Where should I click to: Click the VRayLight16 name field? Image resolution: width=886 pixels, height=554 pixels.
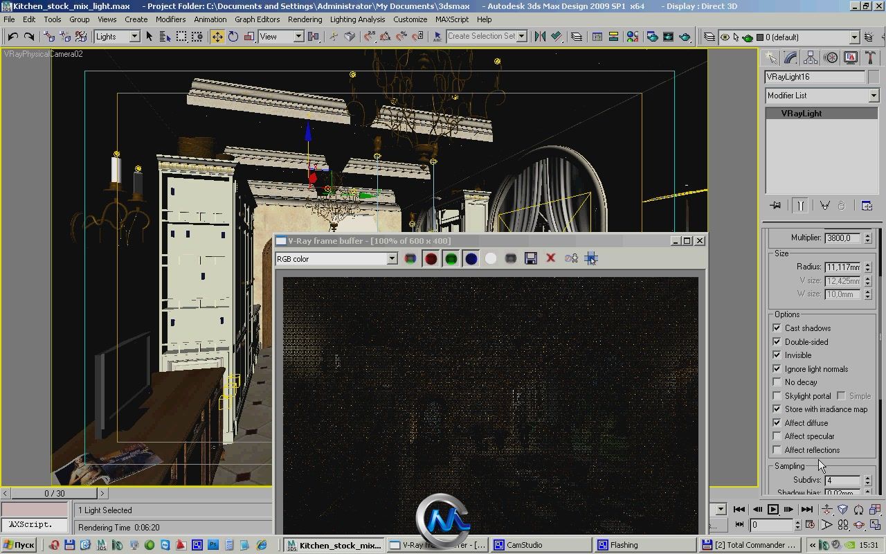coord(815,77)
